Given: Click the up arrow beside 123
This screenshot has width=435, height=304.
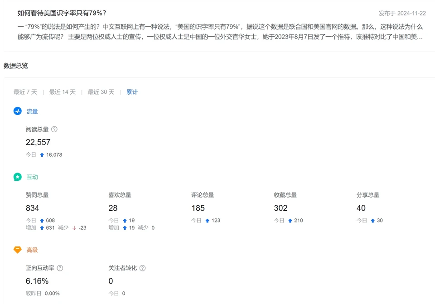Looking at the screenshot, I should (207, 221).
